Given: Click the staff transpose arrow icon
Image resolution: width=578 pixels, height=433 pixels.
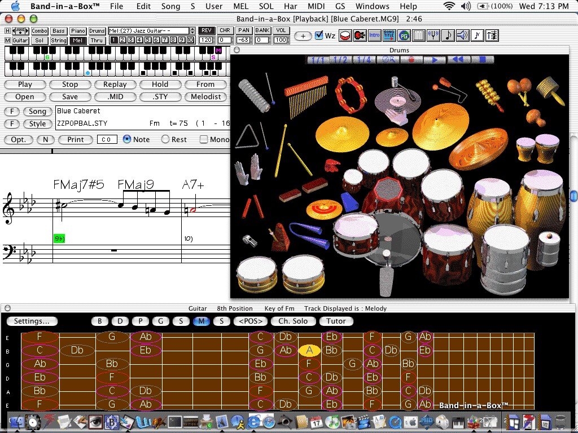Looking at the screenshot, I should pyautogui.click(x=492, y=36).
